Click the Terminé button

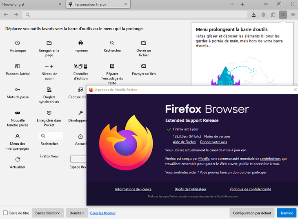(x=287, y=213)
